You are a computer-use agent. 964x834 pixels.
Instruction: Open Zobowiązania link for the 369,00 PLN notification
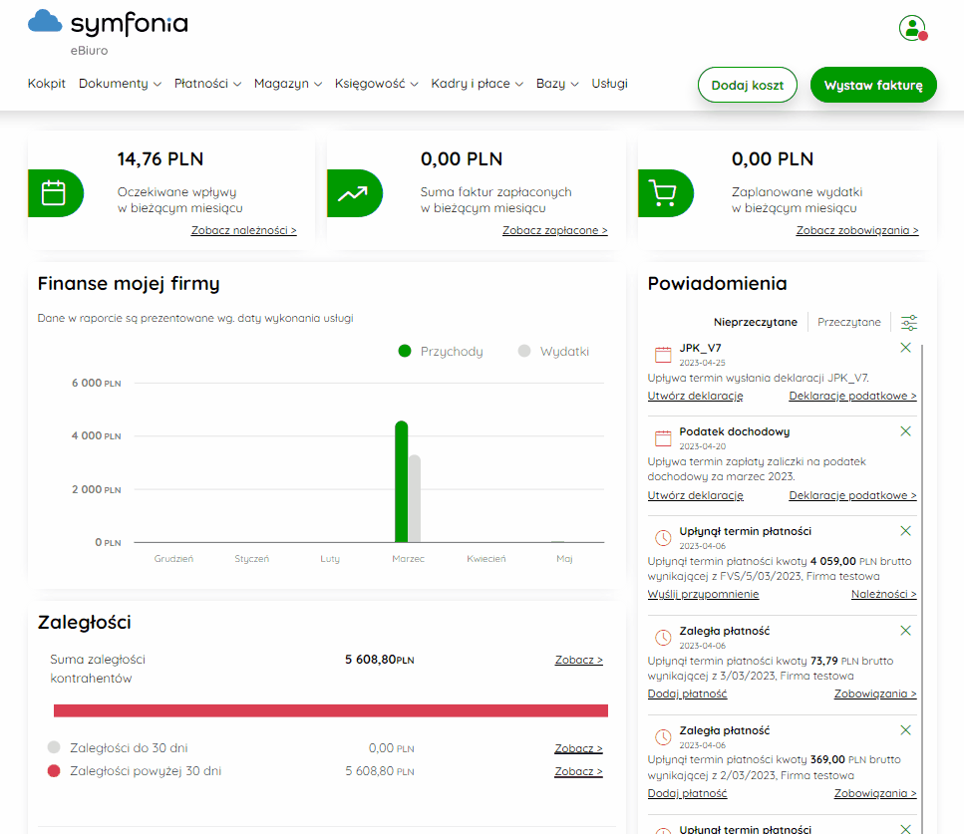[x=875, y=793]
